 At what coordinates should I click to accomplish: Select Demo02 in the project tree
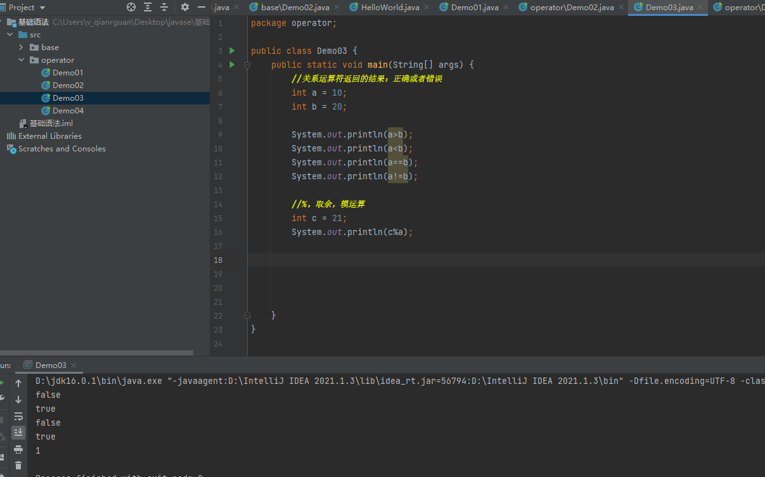point(68,86)
